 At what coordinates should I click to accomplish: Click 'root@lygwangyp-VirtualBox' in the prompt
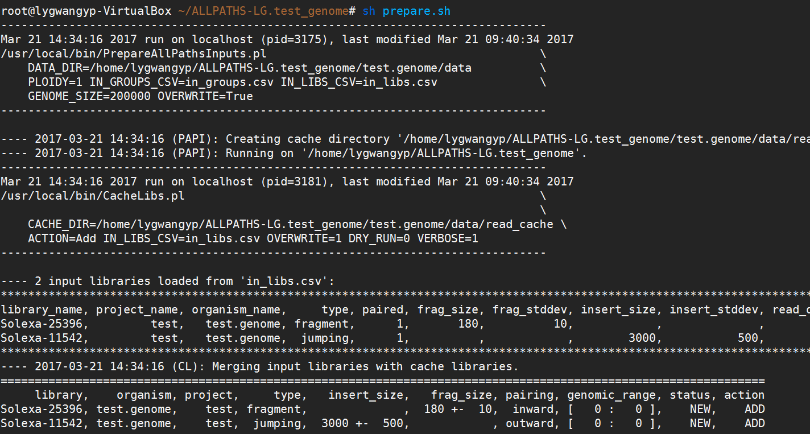(86, 11)
